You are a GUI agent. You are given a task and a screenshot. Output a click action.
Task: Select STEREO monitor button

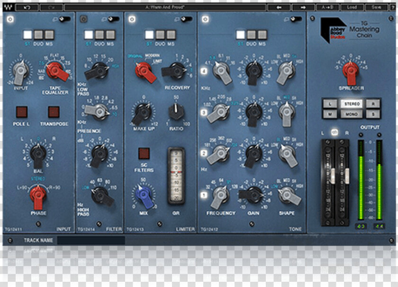coord(352,104)
